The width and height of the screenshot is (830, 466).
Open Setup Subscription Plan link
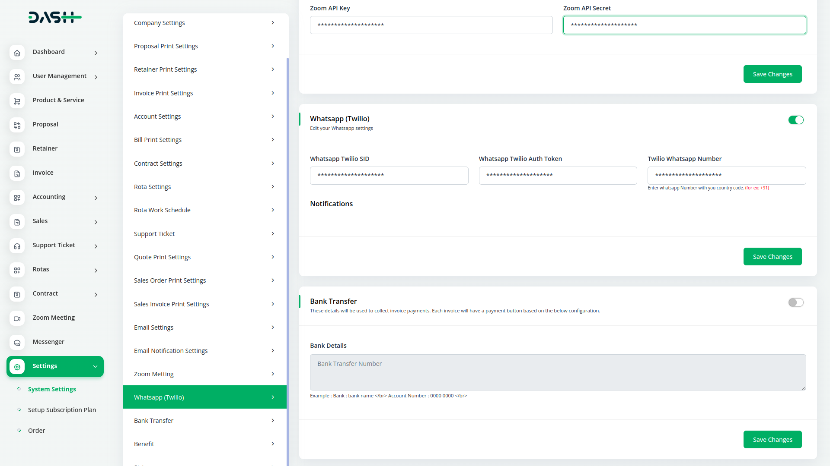point(62,410)
